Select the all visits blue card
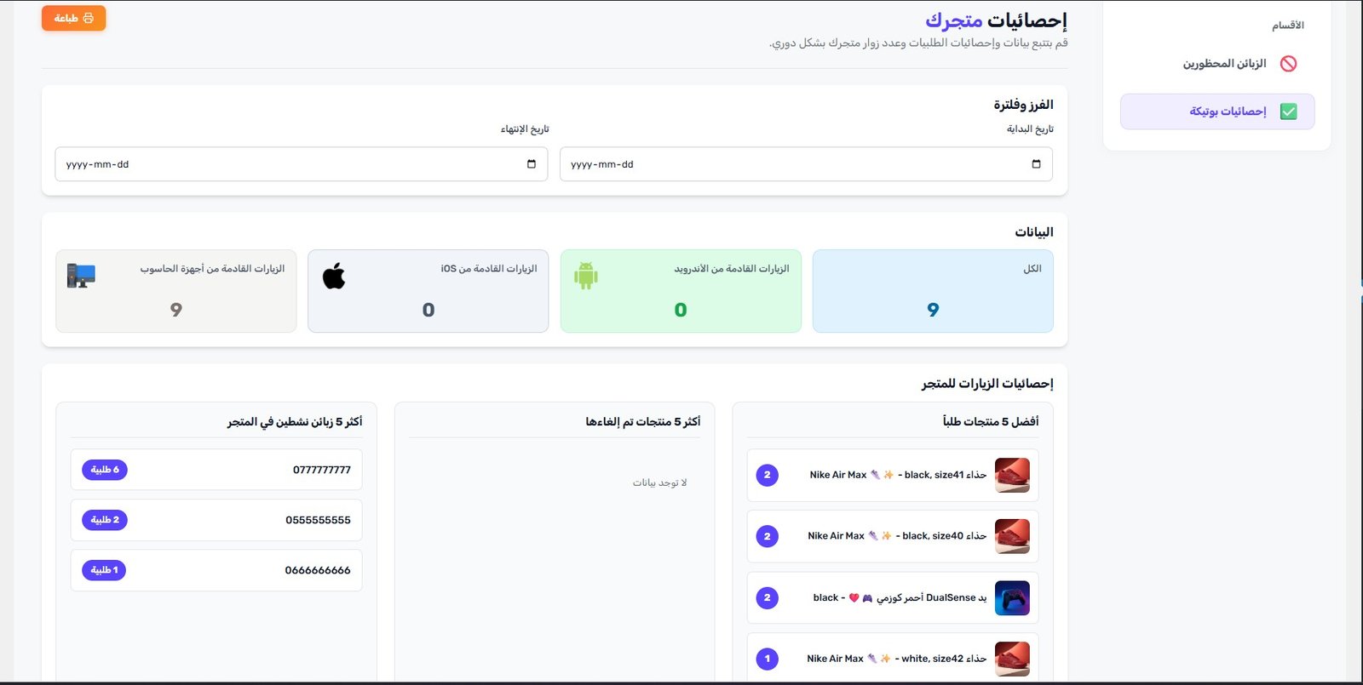 point(933,291)
